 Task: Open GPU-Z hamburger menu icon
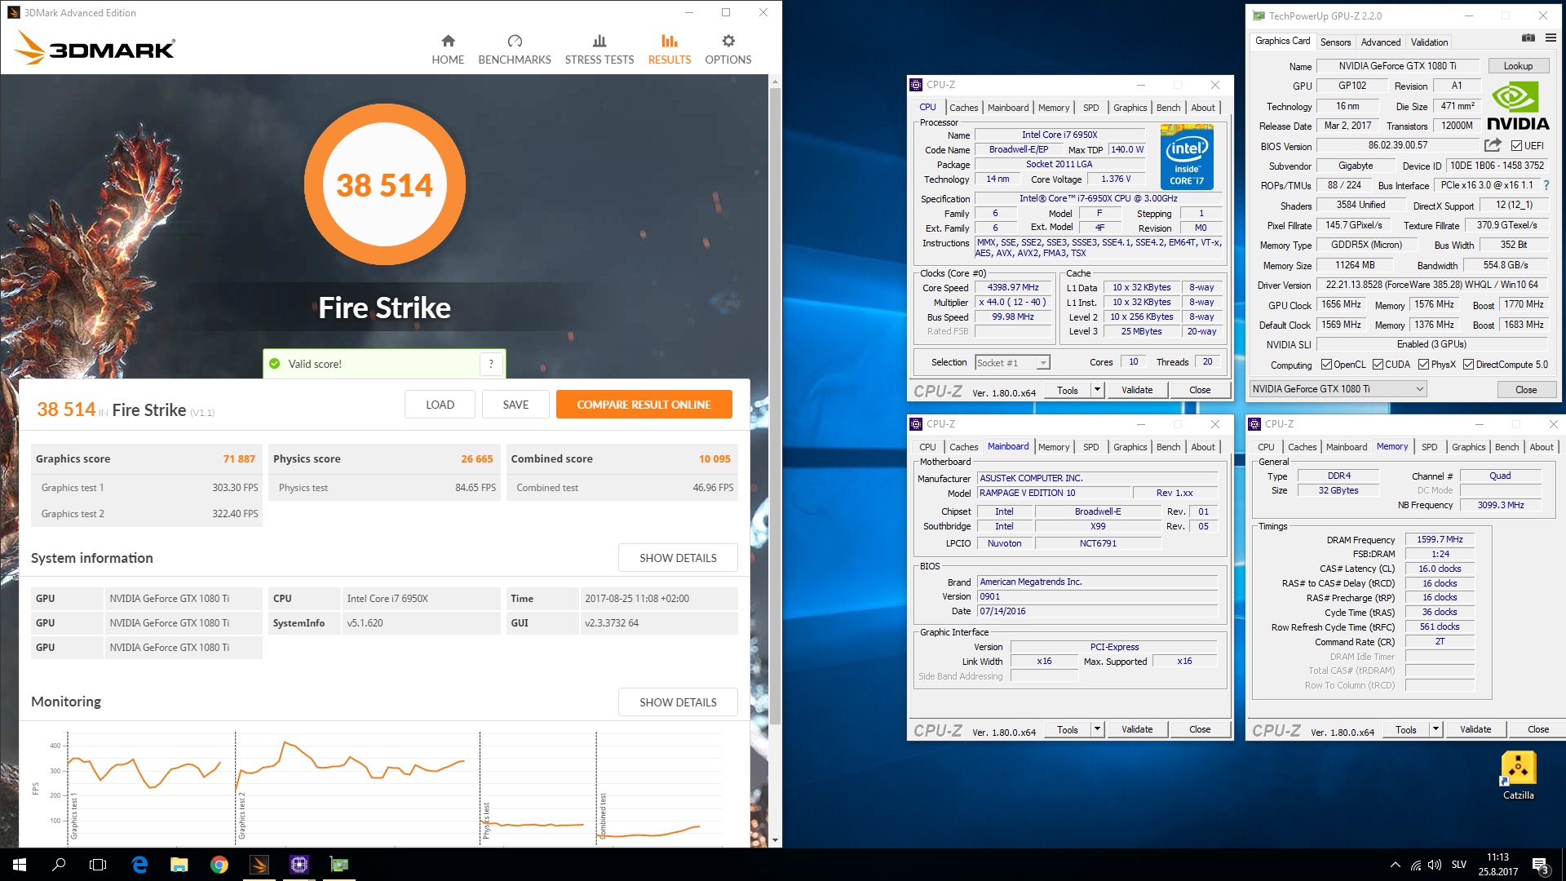click(x=1551, y=38)
